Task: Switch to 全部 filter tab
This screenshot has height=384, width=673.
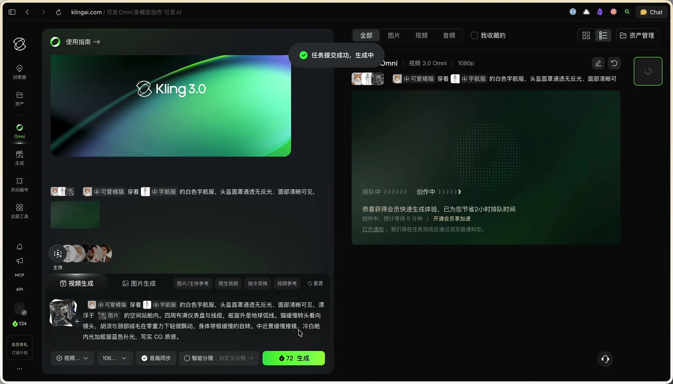Action: pyautogui.click(x=366, y=35)
